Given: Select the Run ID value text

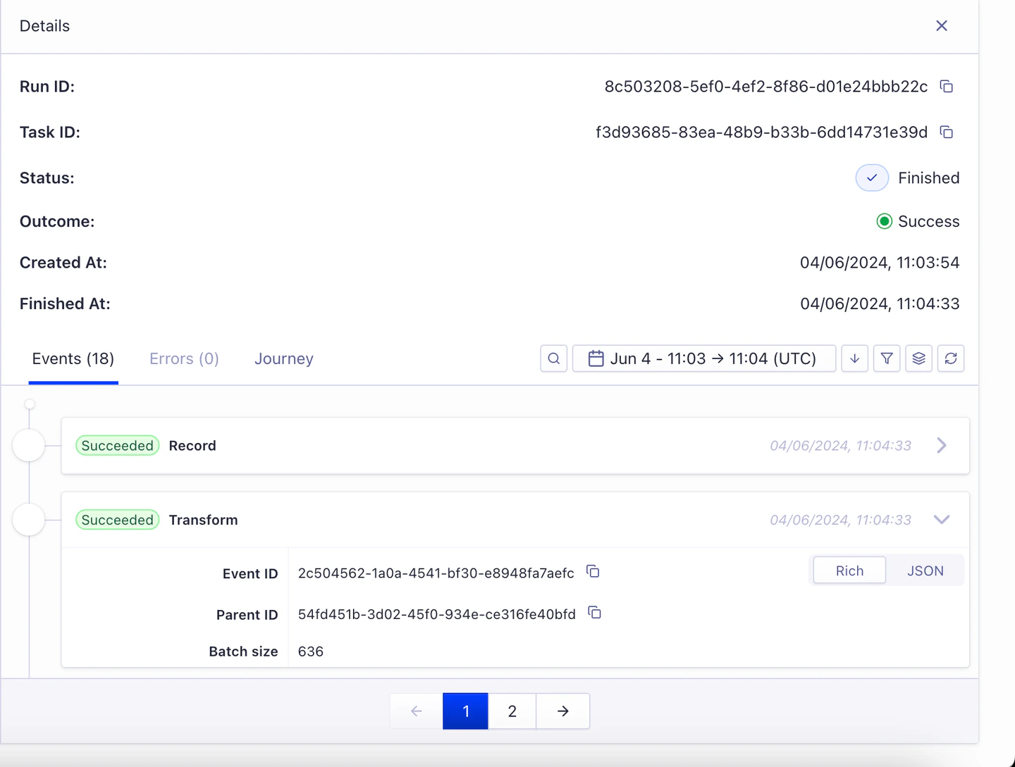Looking at the screenshot, I should coord(766,87).
